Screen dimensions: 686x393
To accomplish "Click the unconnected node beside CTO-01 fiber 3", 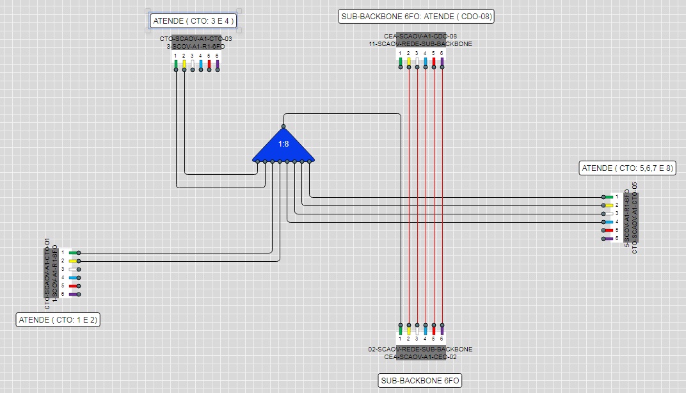I will (x=79, y=269).
